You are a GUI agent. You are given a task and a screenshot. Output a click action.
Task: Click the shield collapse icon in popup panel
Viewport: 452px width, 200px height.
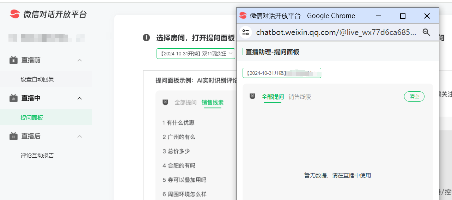click(252, 96)
